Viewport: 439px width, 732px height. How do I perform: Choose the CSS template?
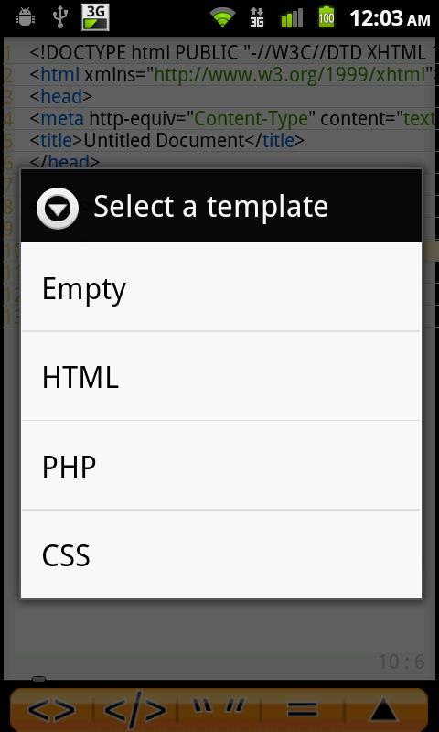(x=221, y=554)
